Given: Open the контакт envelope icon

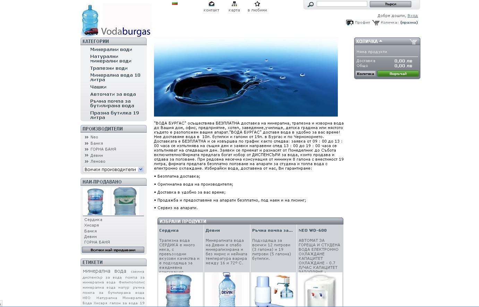Looking at the screenshot, I should point(211,4).
